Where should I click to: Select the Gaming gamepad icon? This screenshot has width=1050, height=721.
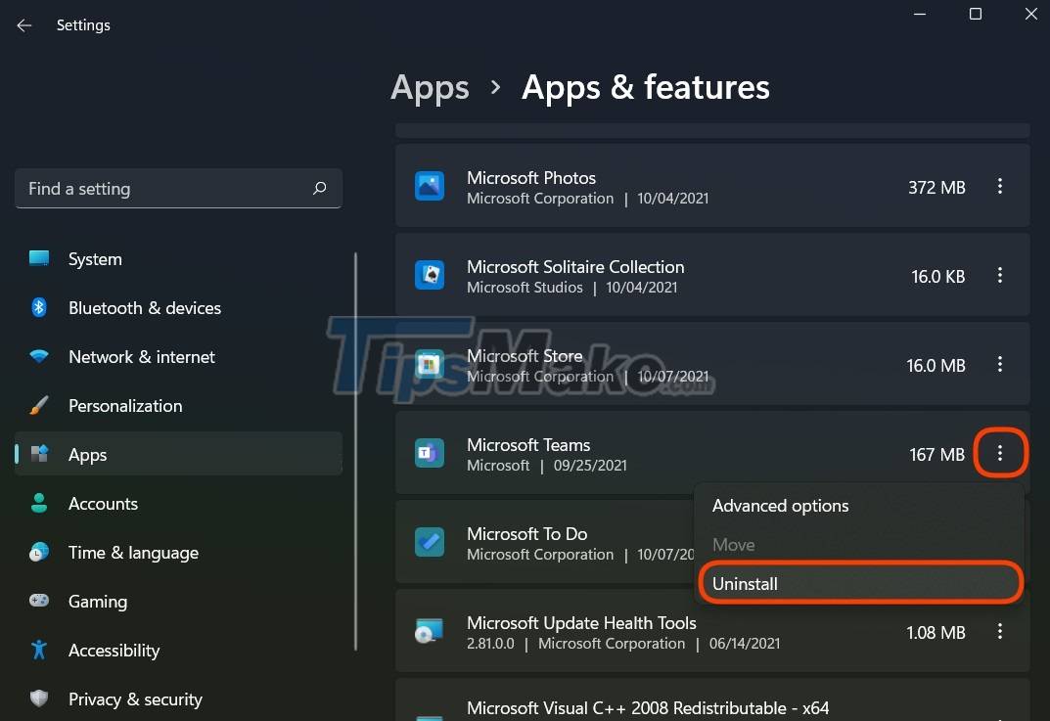38,601
